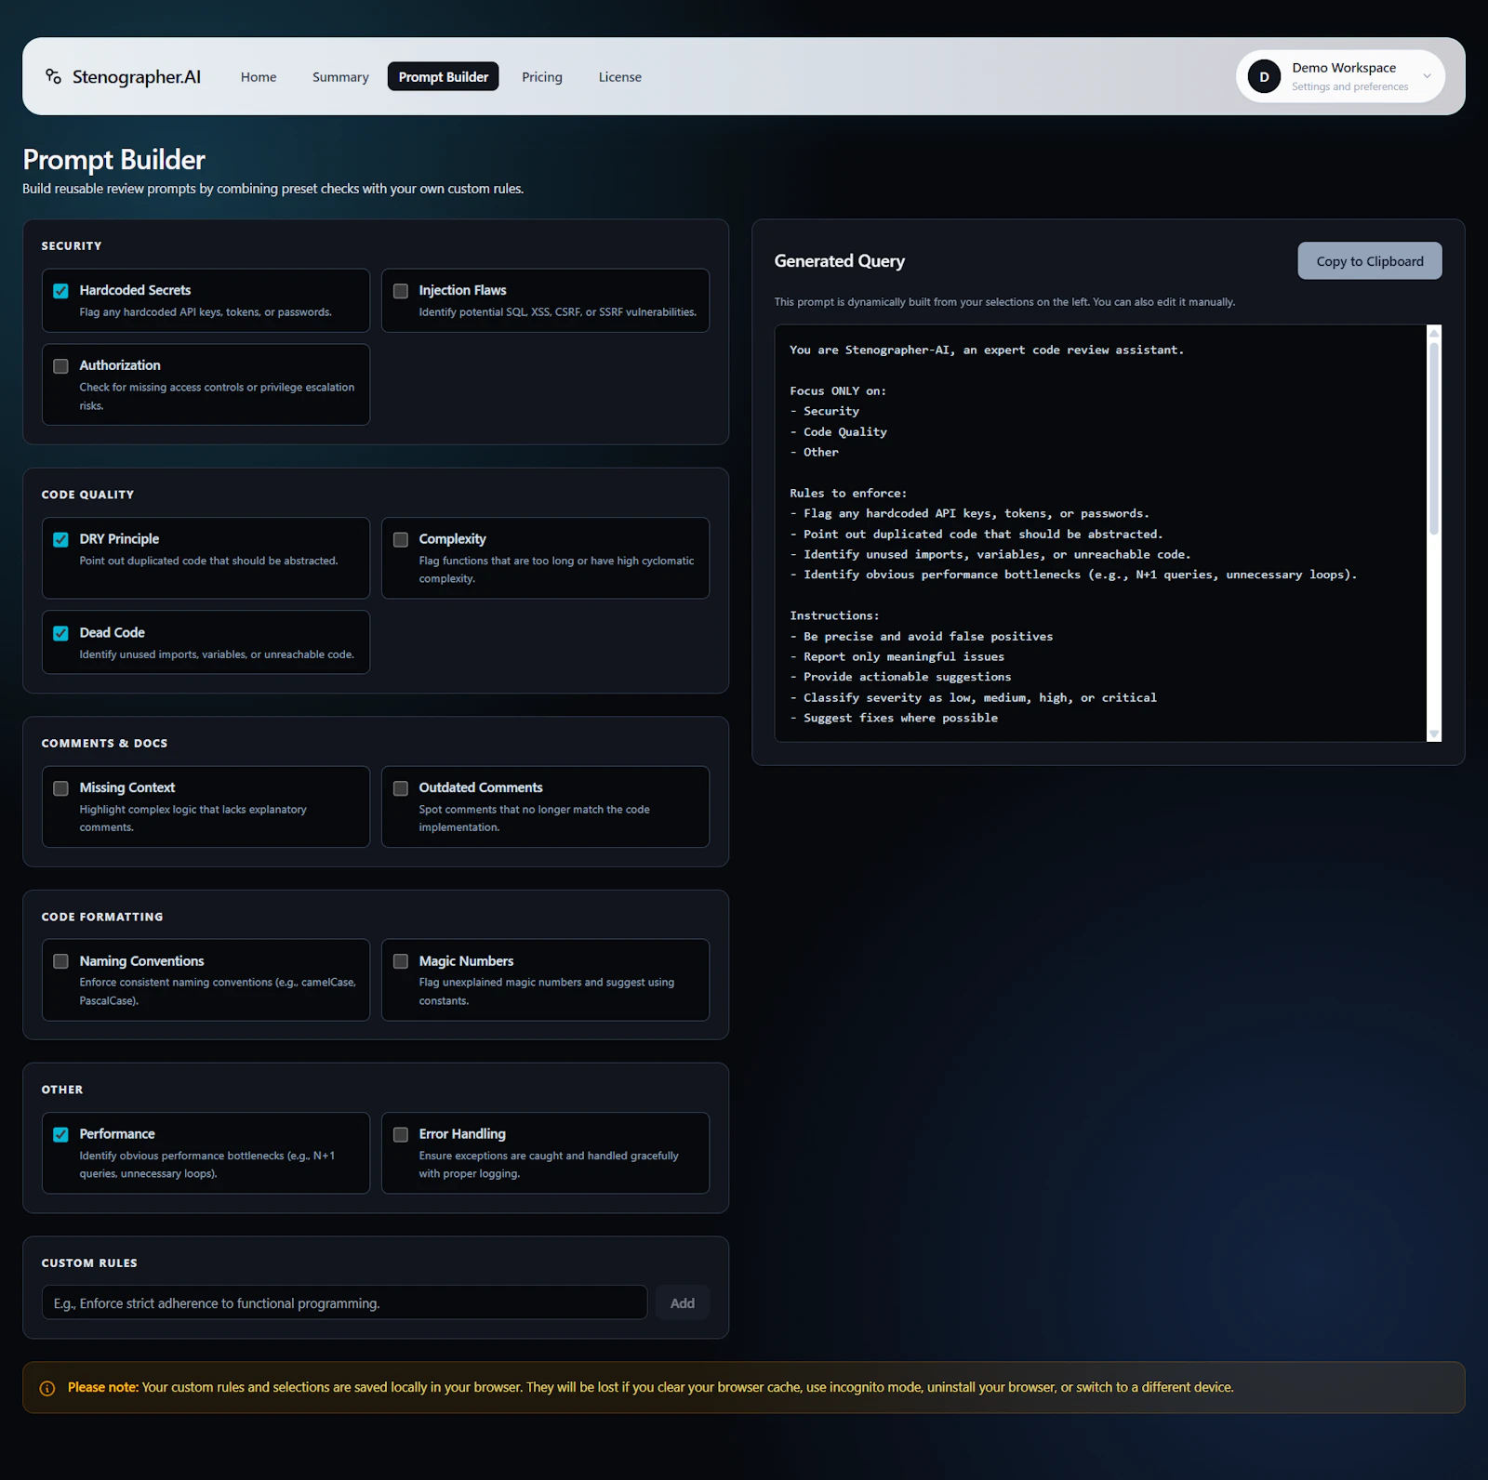Disable the Performance checkbox
The width and height of the screenshot is (1488, 1480).
61,1134
